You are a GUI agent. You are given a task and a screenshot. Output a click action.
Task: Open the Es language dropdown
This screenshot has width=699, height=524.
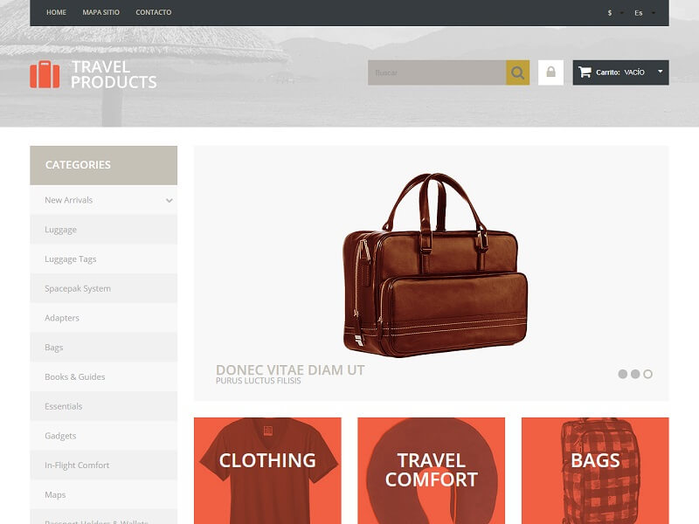point(644,13)
